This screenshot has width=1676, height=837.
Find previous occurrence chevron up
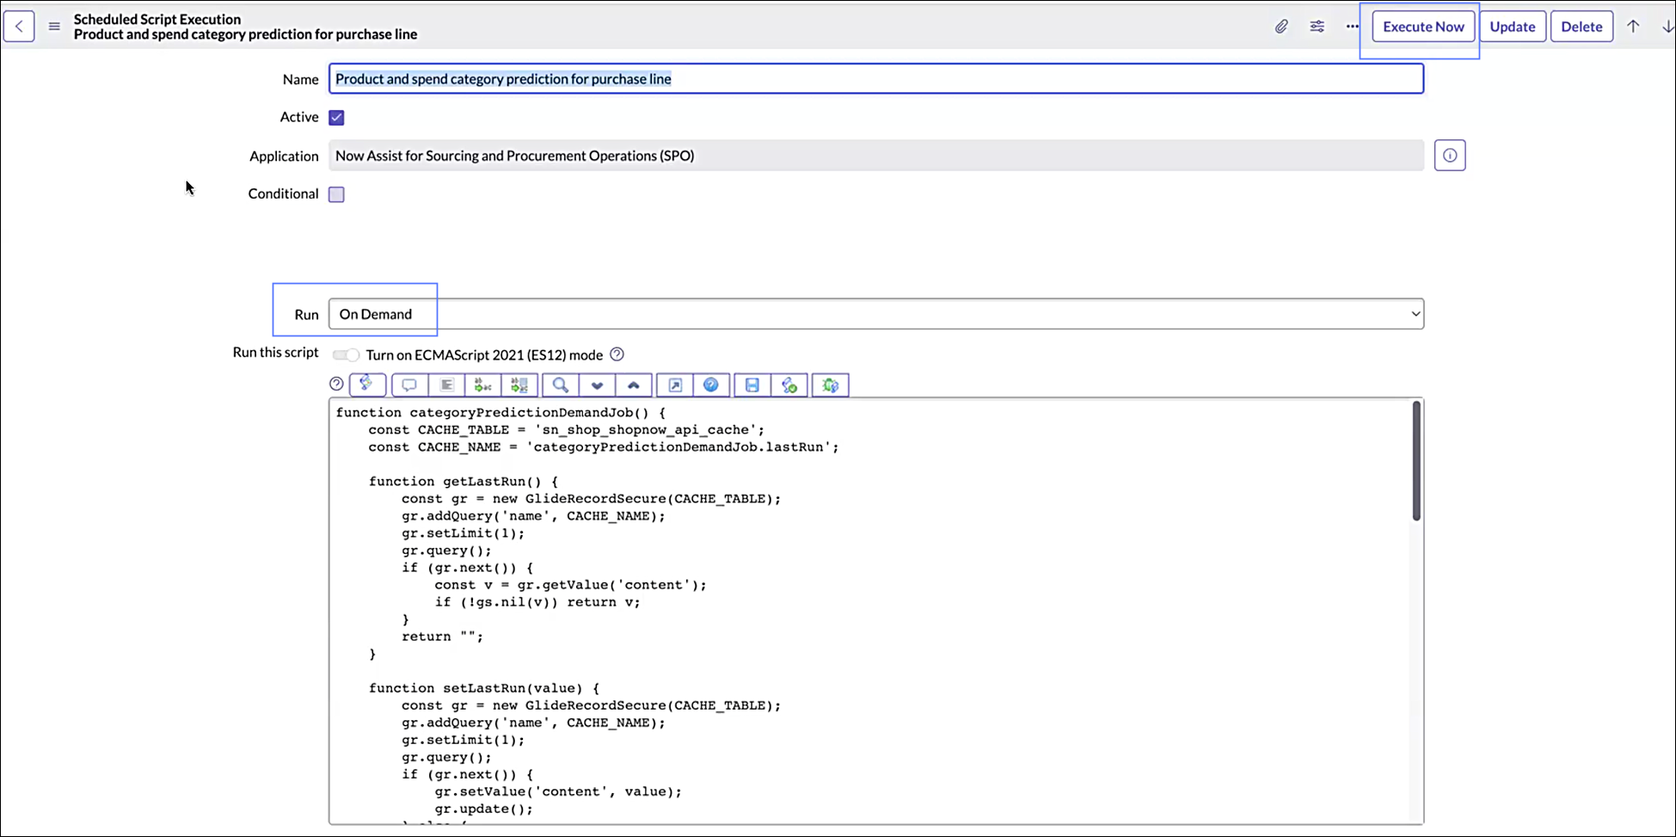[x=634, y=385]
